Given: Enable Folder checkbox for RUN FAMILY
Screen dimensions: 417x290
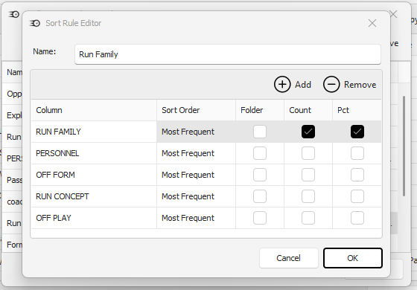Looking at the screenshot, I should point(260,132).
